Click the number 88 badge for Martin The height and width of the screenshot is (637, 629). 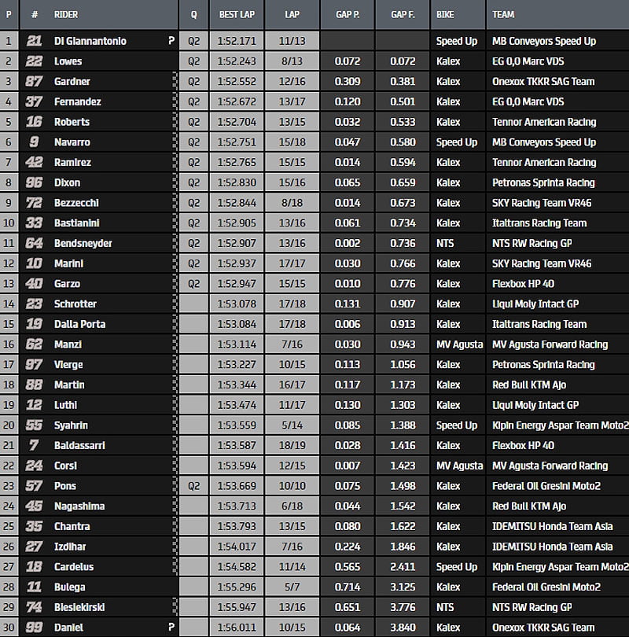(34, 385)
